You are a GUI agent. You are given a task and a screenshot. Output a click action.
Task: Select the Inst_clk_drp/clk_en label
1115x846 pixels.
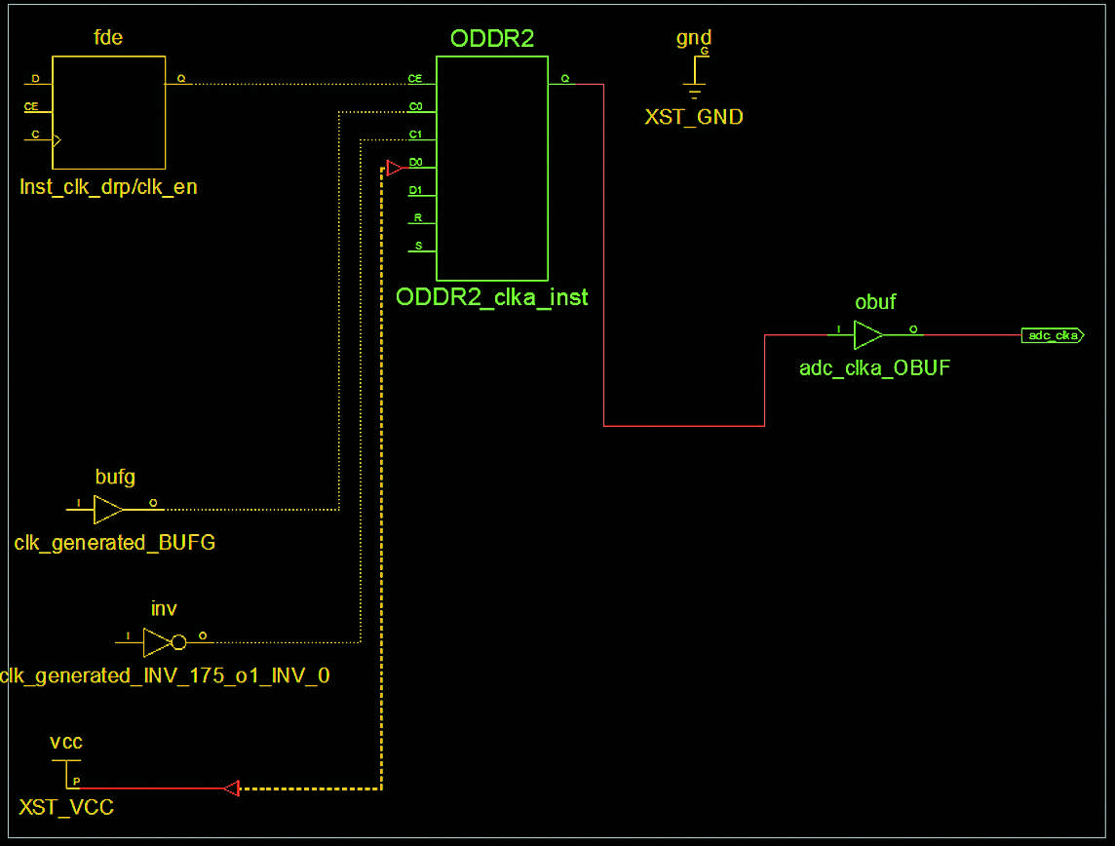coord(108,187)
